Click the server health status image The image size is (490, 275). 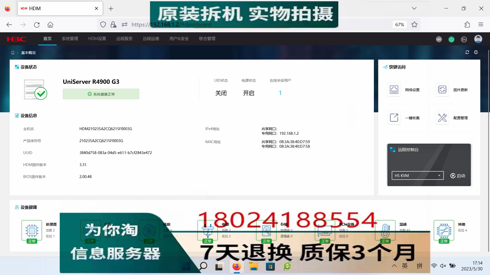(x=35, y=89)
